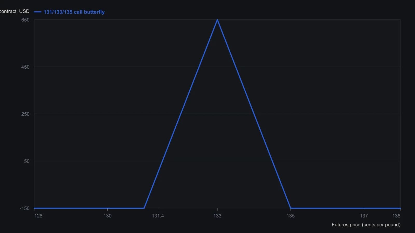Click the x-axis label 130

tap(107, 216)
